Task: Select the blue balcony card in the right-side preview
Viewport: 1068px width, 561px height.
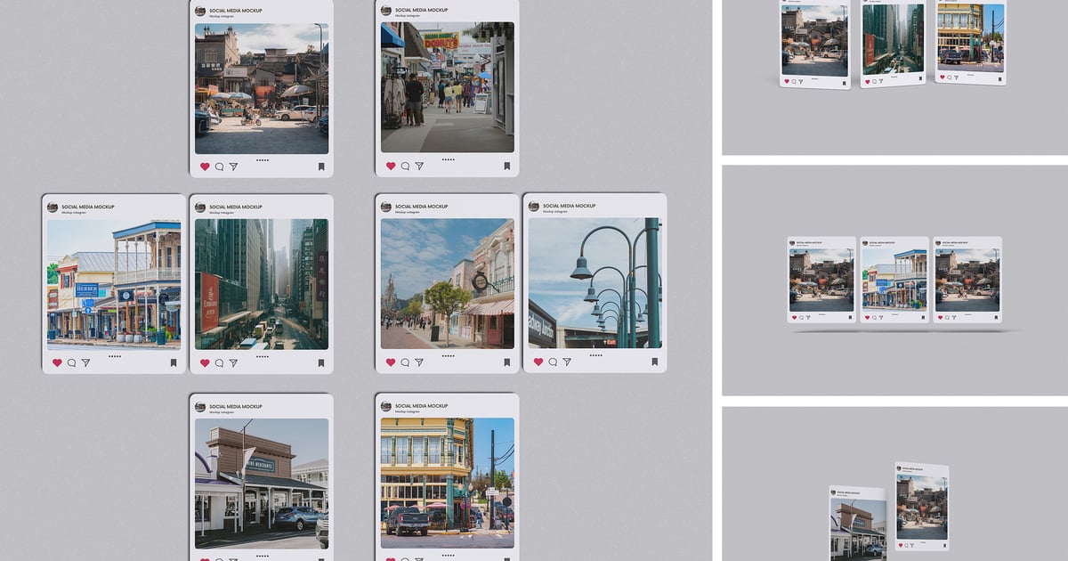Action: (894, 279)
